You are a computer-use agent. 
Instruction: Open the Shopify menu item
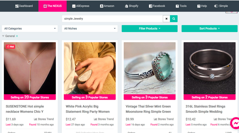click(131, 6)
